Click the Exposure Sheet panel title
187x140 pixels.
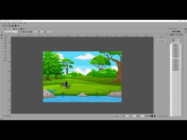click(172, 28)
